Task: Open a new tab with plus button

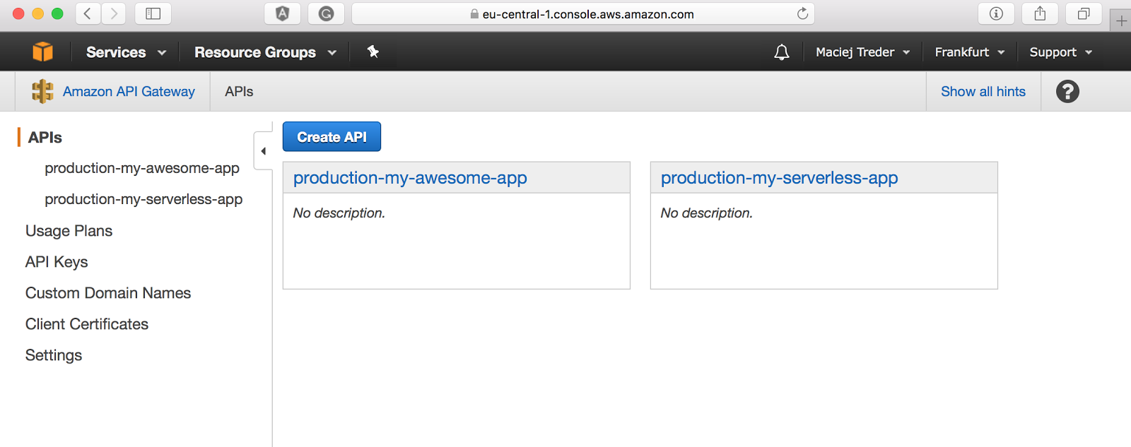Action: [x=1121, y=20]
